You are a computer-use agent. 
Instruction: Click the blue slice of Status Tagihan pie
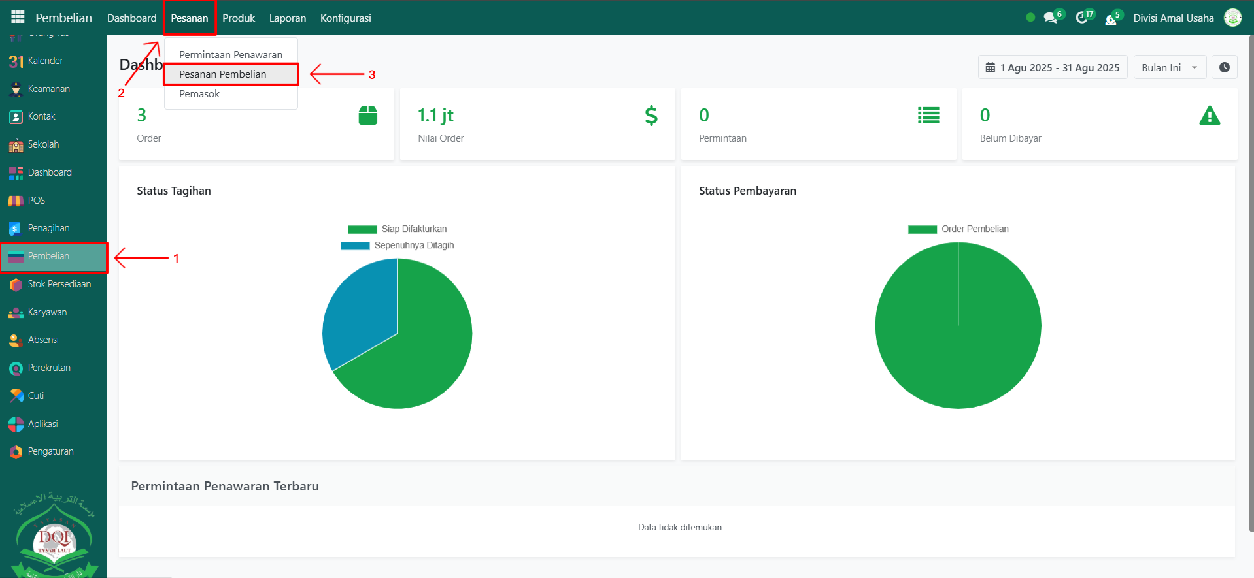pyautogui.click(x=360, y=313)
